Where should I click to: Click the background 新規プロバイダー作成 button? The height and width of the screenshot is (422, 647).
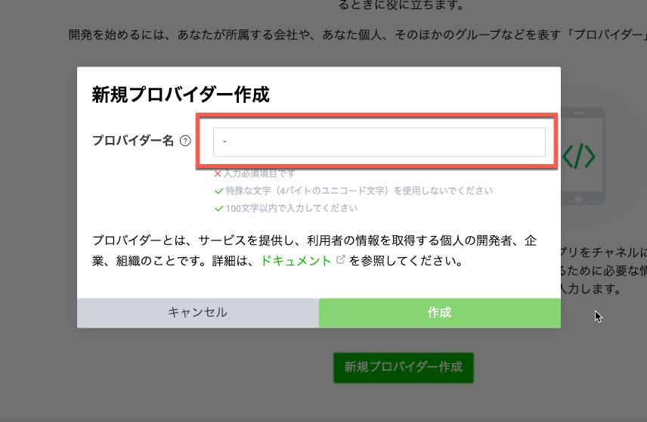coord(403,368)
